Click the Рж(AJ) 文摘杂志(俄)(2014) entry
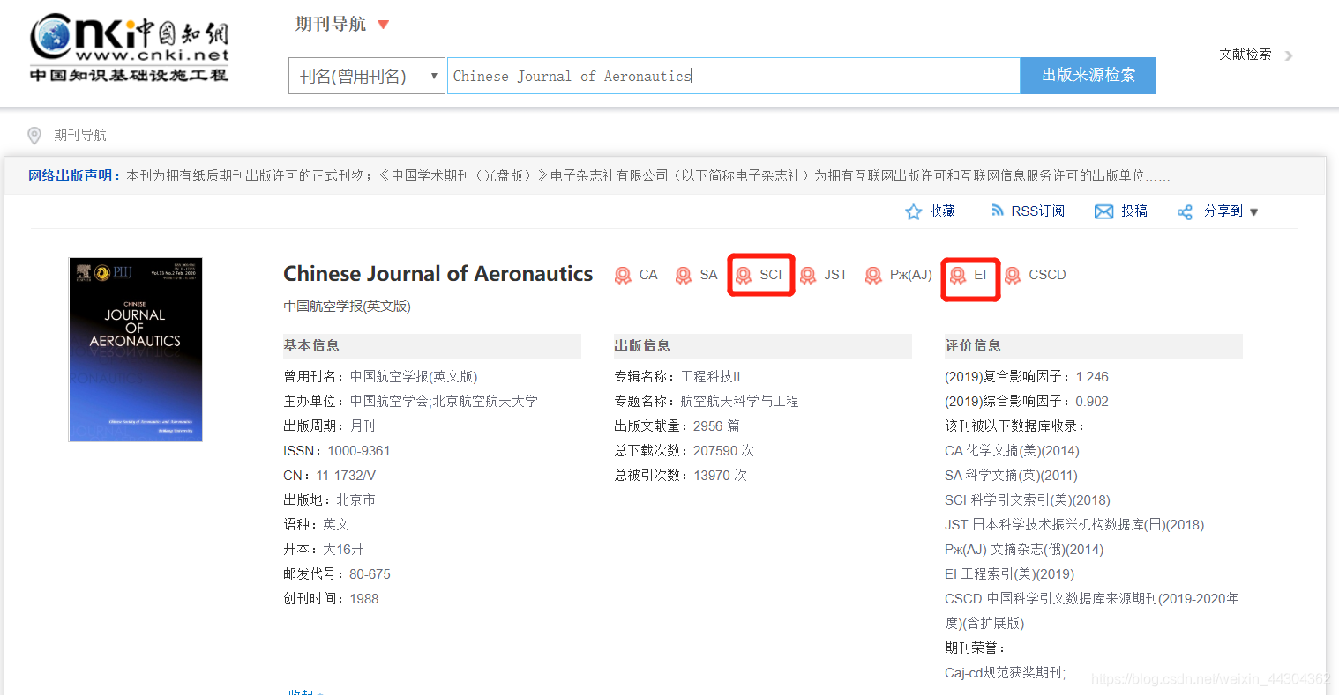This screenshot has height=695, width=1339. [1024, 550]
